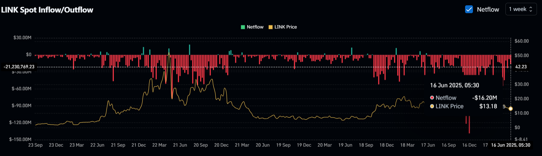The height and width of the screenshot is (156, 542).
Task: Click the tooltip Netflow value -$16.20M
Action: click(x=484, y=98)
